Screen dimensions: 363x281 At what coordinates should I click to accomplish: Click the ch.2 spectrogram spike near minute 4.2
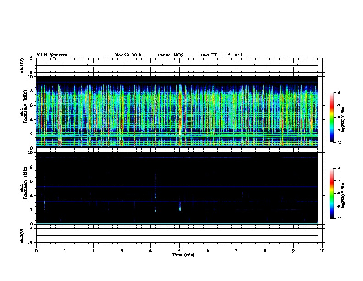tap(155, 192)
